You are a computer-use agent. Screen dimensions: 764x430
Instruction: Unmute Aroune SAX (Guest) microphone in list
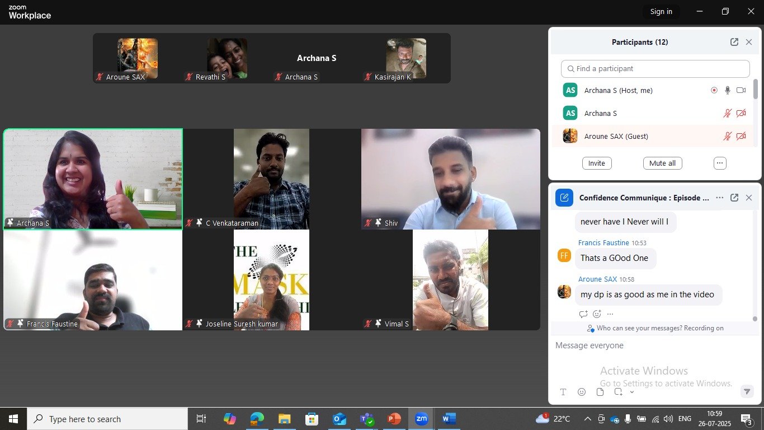click(x=727, y=136)
